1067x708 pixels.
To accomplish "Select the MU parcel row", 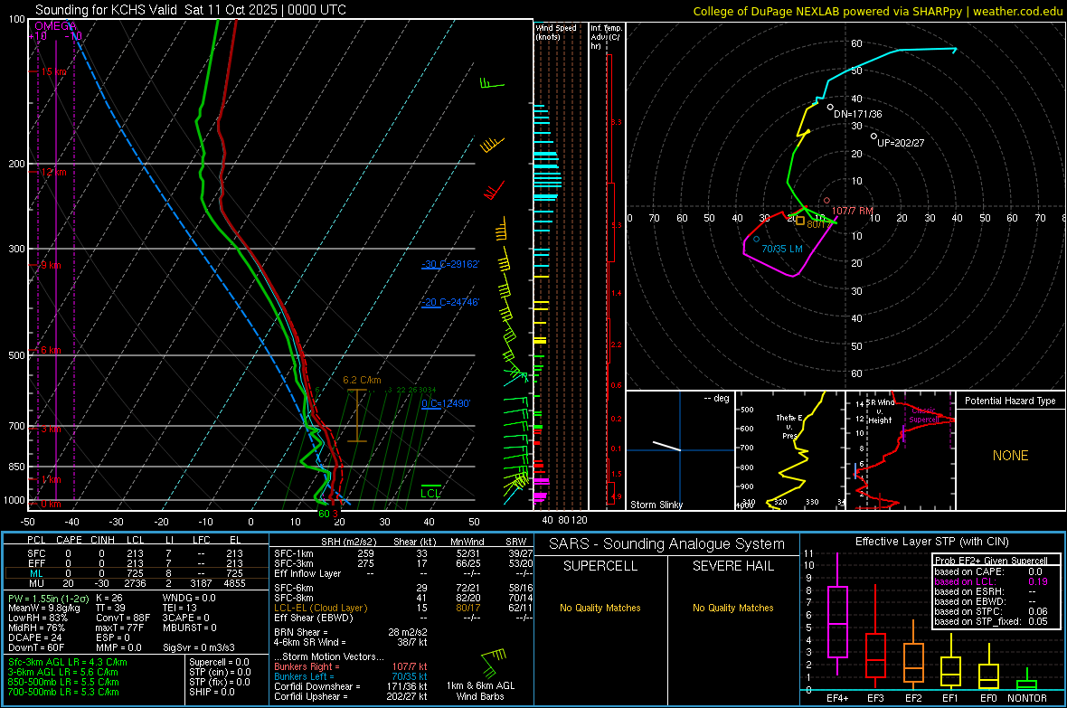I will tap(135, 583).
